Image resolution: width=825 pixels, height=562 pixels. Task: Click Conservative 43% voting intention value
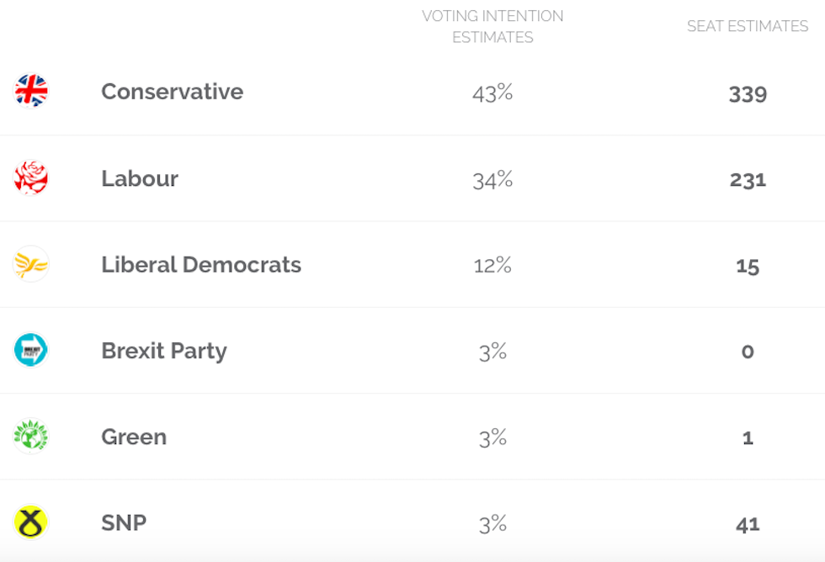(492, 93)
